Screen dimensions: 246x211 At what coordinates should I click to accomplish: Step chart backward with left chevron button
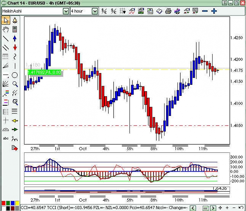point(193,208)
